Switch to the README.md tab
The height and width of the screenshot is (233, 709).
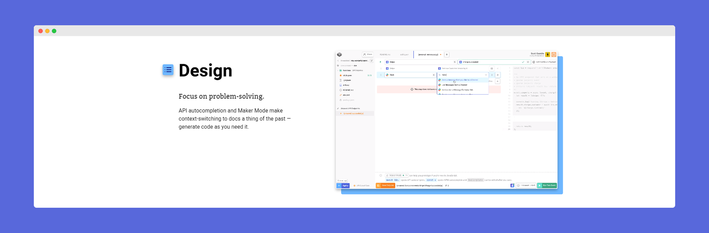pyautogui.click(x=385, y=54)
